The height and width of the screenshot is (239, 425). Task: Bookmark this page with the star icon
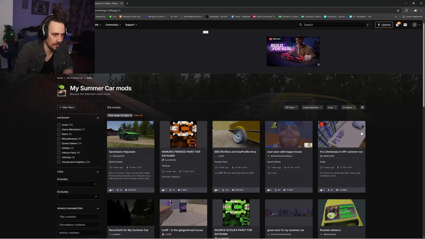point(398,10)
